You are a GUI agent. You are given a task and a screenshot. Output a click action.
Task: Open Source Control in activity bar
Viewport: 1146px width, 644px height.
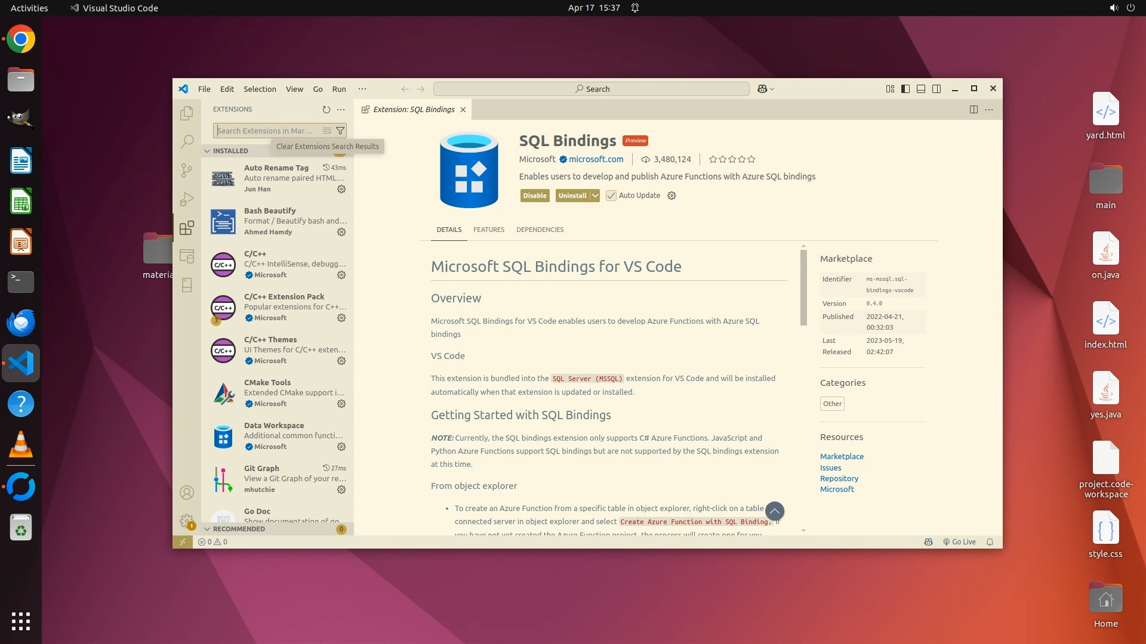[187, 171]
